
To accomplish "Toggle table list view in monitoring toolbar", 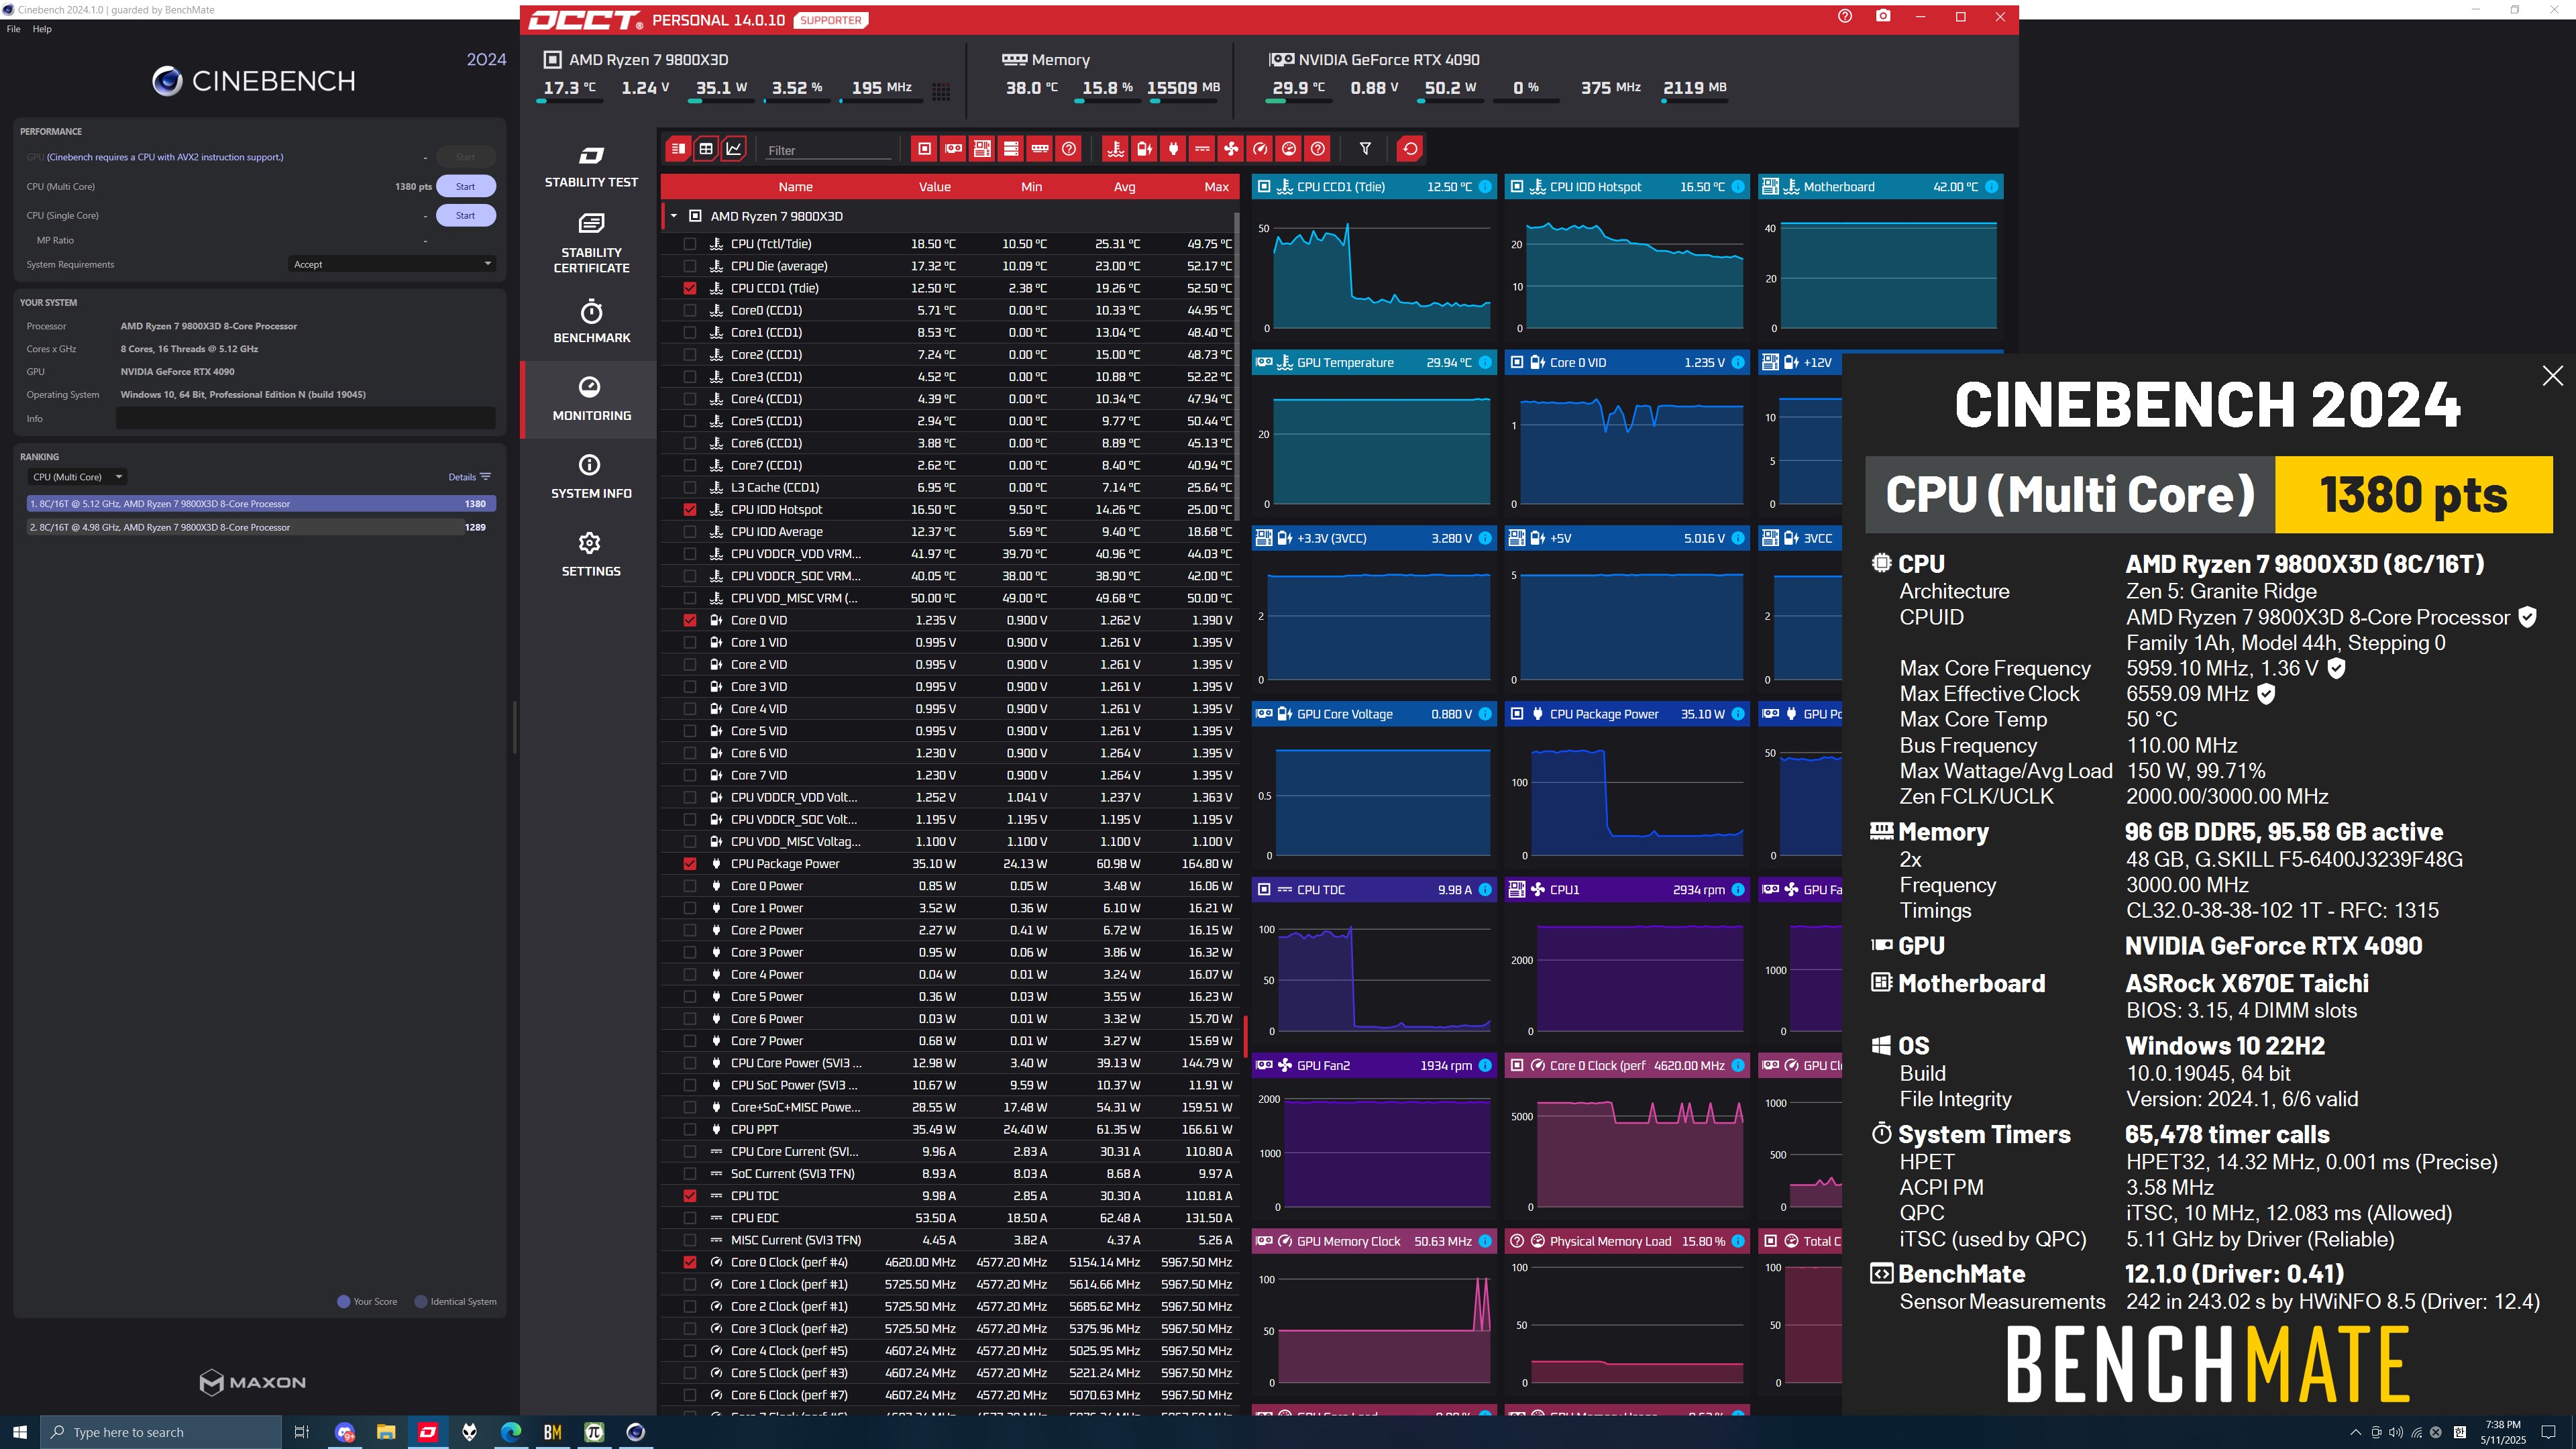I will (x=678, y=149).
